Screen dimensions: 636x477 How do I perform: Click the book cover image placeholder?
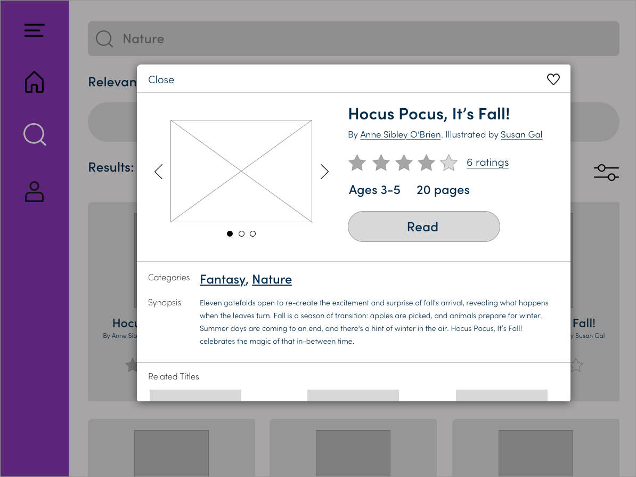tap(241, 171)
